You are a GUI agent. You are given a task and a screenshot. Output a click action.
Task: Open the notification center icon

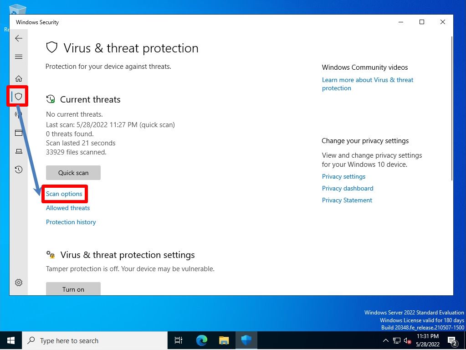[452, 341]
